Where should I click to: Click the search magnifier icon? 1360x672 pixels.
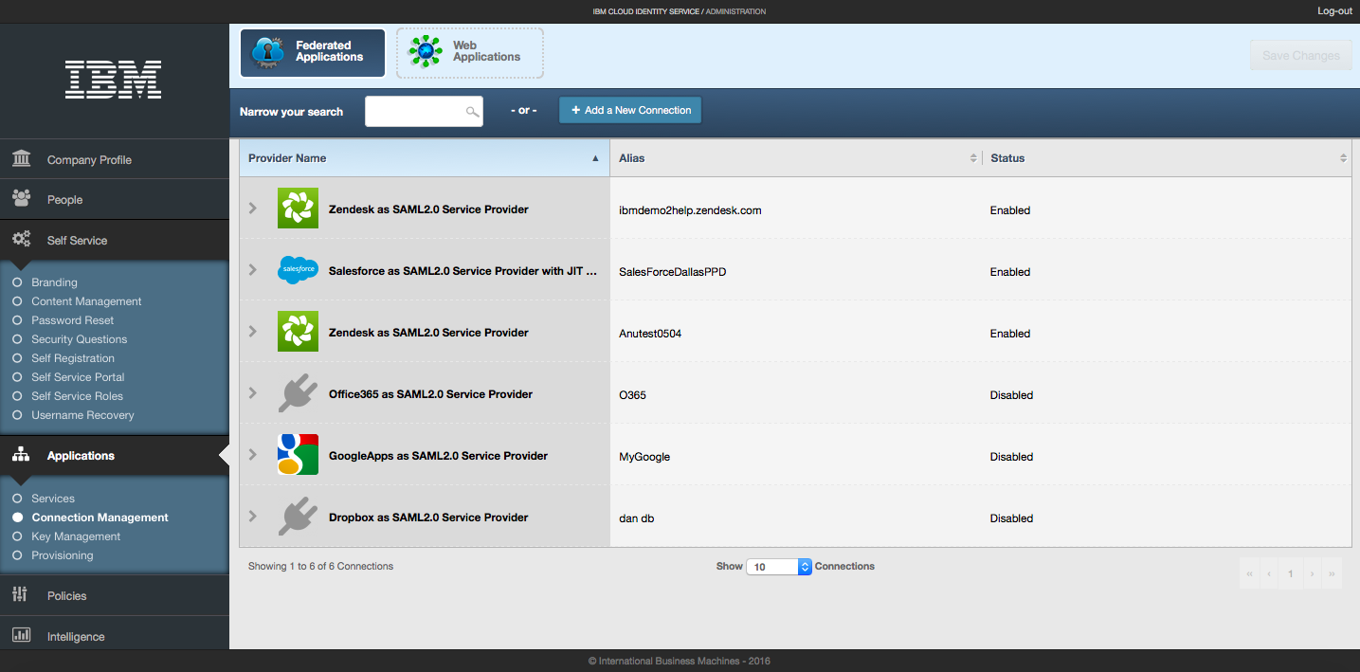[472, 112]
